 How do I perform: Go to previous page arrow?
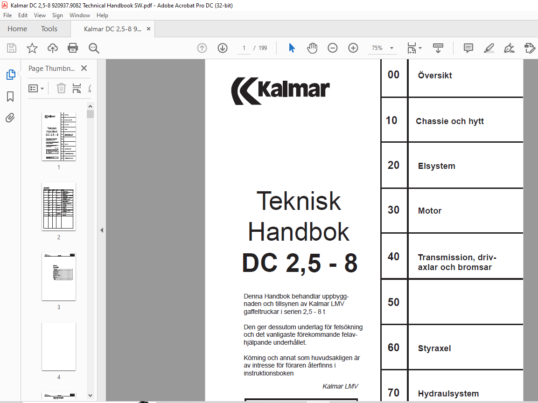202,48
